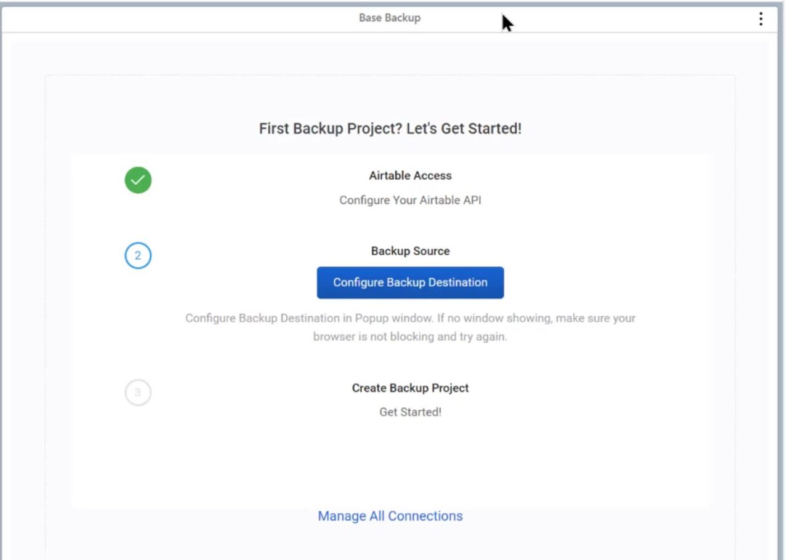Click Configure Your Airtable API text
This screenshot has width=788, height=560.
[x=410, y=200]
